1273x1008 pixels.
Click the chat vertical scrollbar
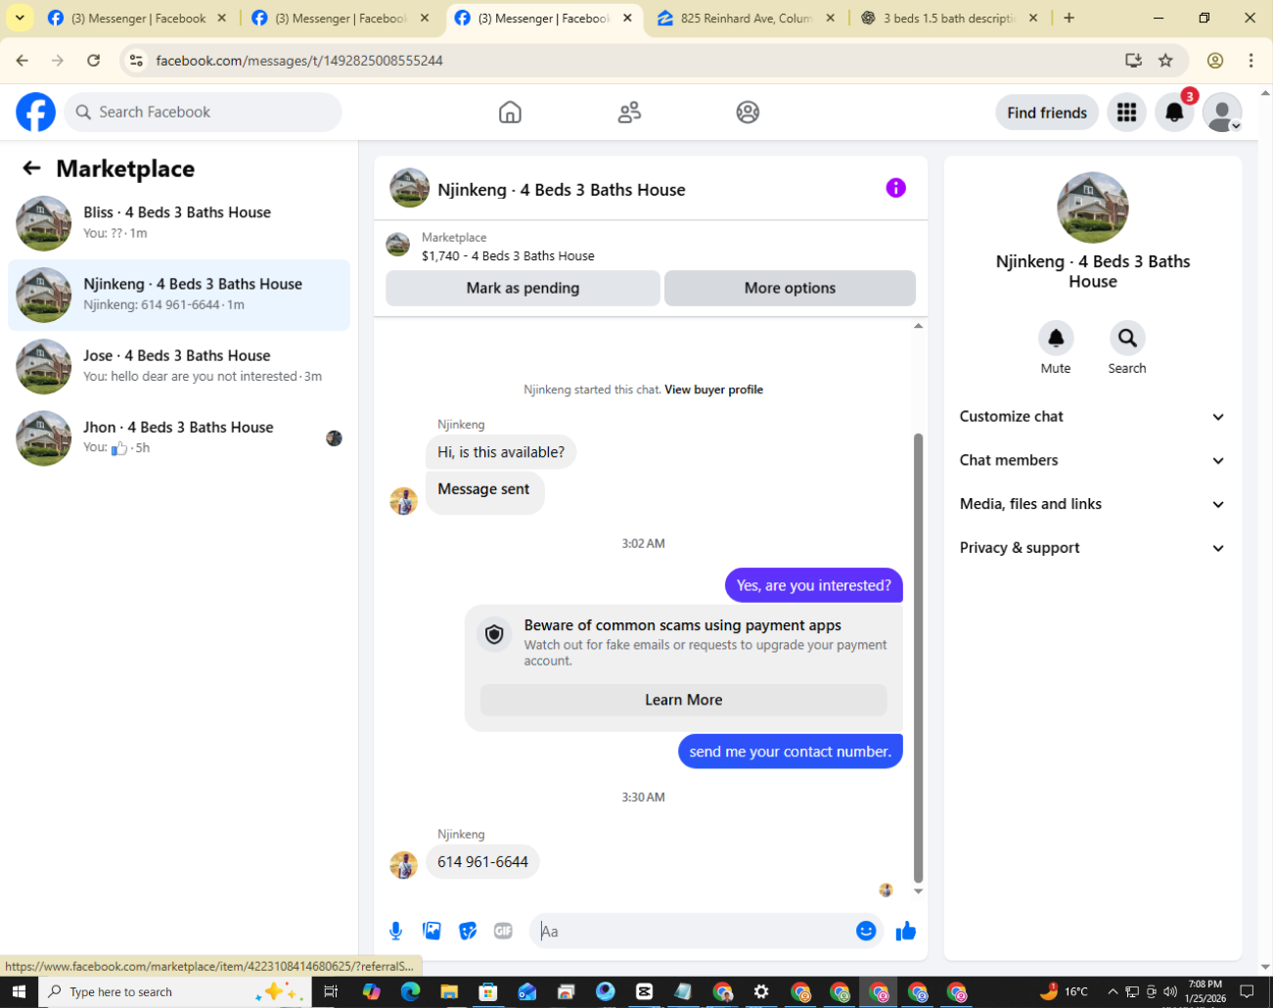[x=918, y=658]
